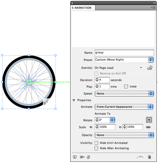The height and width of the screenshot is (164, 158).
Task: Show animation proxy icon
Action: [x=82, y=157]
